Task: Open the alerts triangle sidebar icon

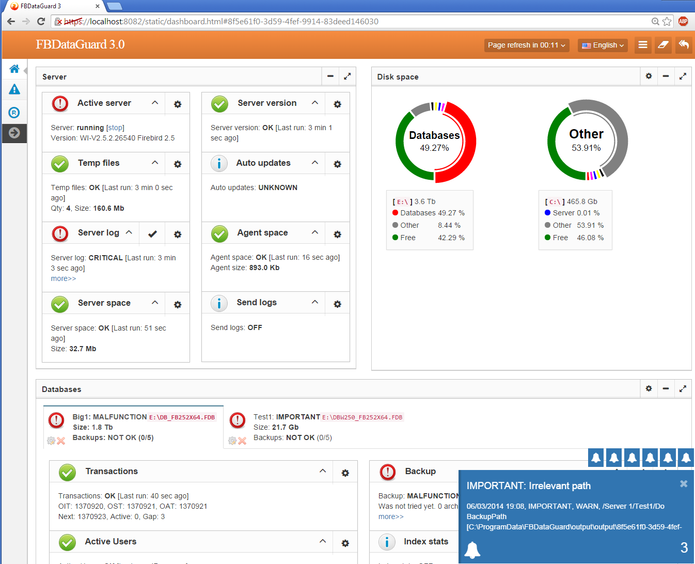Action: 14,89
